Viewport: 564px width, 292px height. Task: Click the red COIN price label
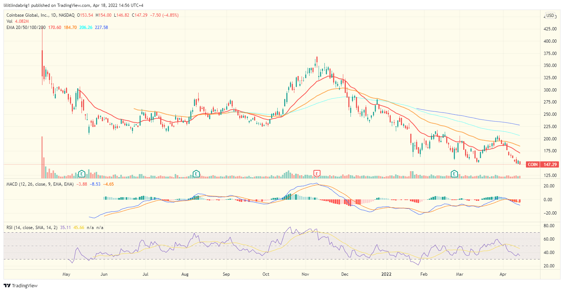(x=542, y=164)
